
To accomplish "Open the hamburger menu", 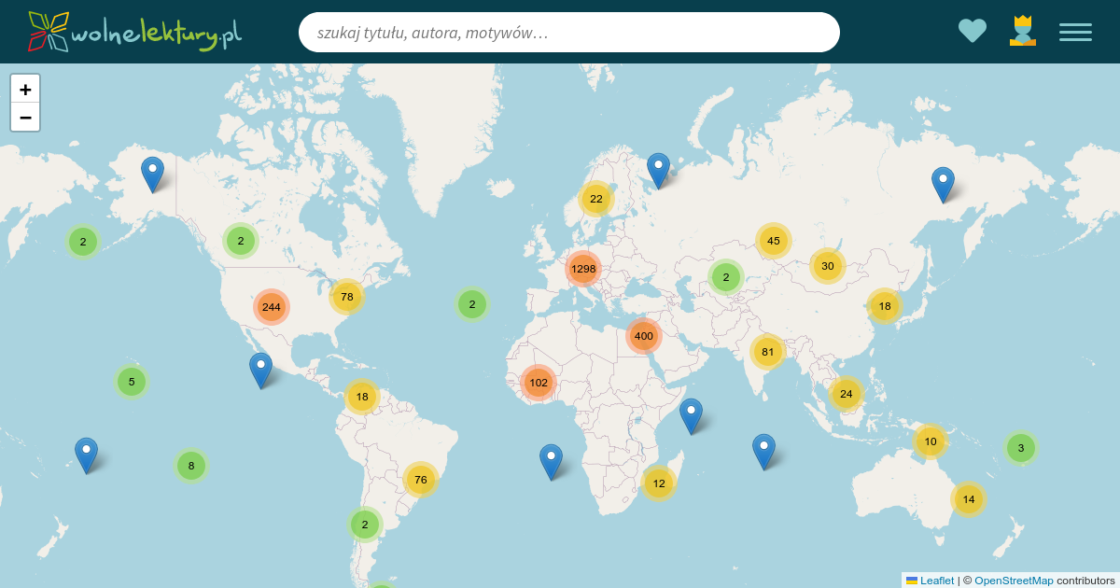I will [x=1075, y=32].
